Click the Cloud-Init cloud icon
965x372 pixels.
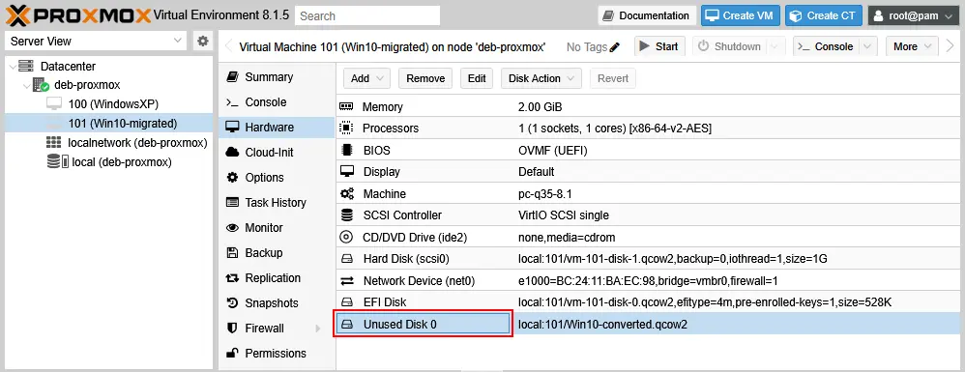tap(232, 152)
